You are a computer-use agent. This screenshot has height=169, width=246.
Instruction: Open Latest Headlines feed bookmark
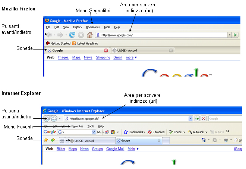tap(85, 44)
